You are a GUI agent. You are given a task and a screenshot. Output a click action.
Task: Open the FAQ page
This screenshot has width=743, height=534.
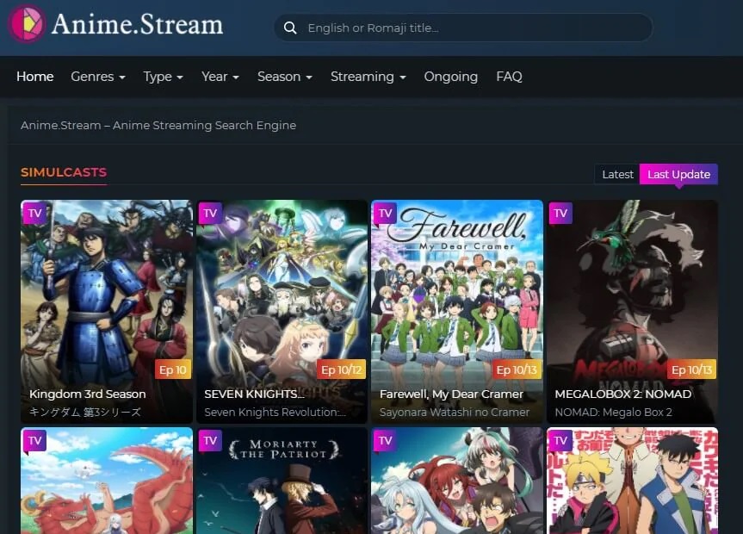[509, 77]
